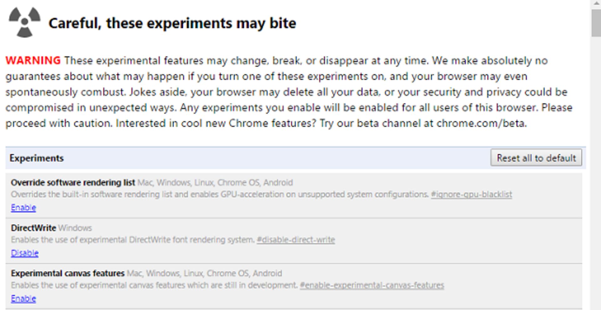
Task: Click the Experiments section header
Action: (x=37, y=158)
